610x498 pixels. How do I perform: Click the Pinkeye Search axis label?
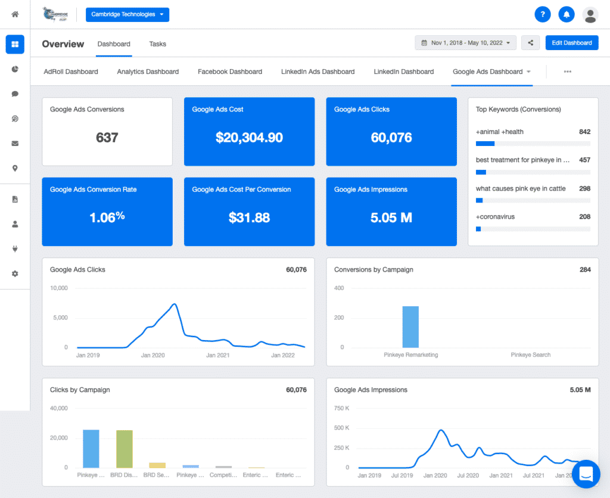(x=531, y=355)
